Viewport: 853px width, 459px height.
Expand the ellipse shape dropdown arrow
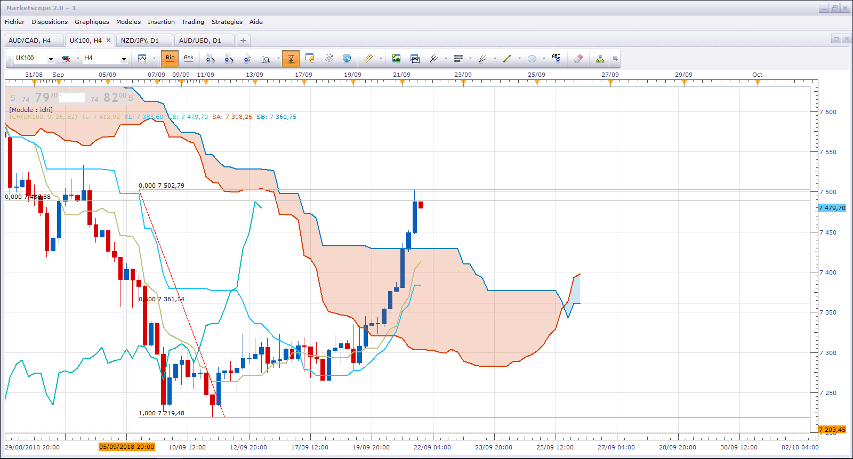544,59
